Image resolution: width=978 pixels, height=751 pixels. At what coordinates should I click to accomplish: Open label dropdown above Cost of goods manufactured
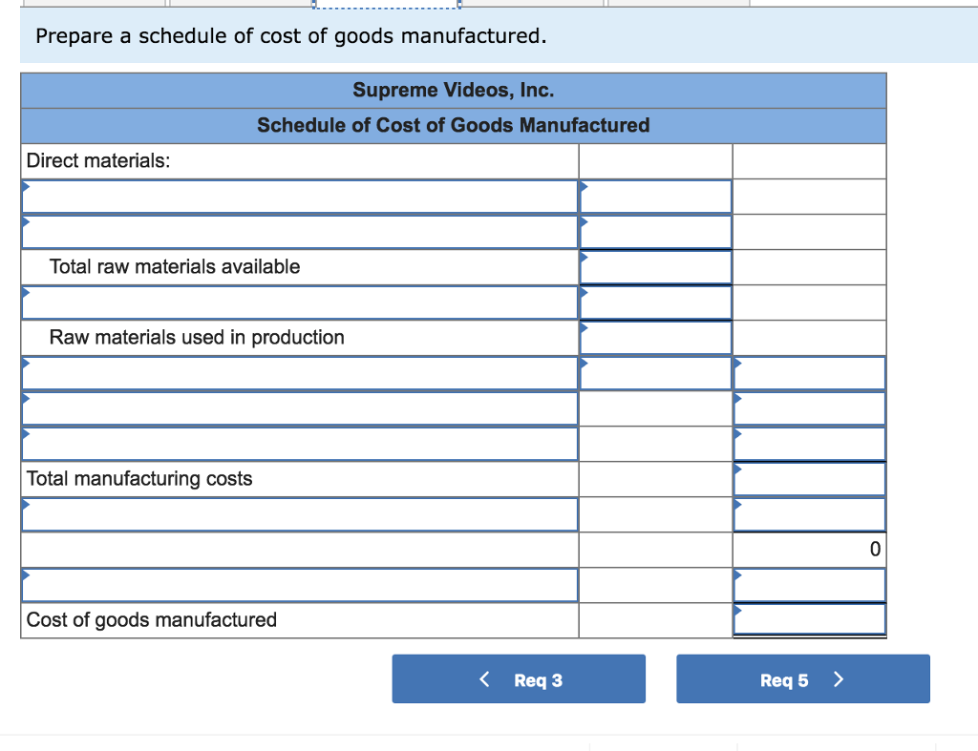[x=299, y=585]
